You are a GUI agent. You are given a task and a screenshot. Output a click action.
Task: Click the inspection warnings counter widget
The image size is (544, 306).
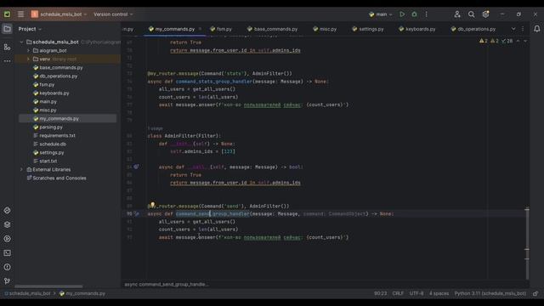click(496, 41)
